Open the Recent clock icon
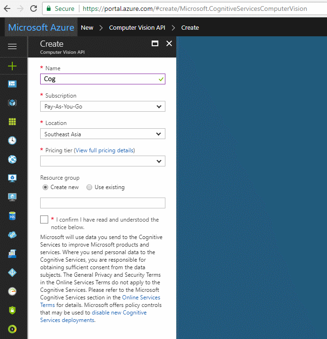Screen dimensions: 327x339 (x=12, y=141)
